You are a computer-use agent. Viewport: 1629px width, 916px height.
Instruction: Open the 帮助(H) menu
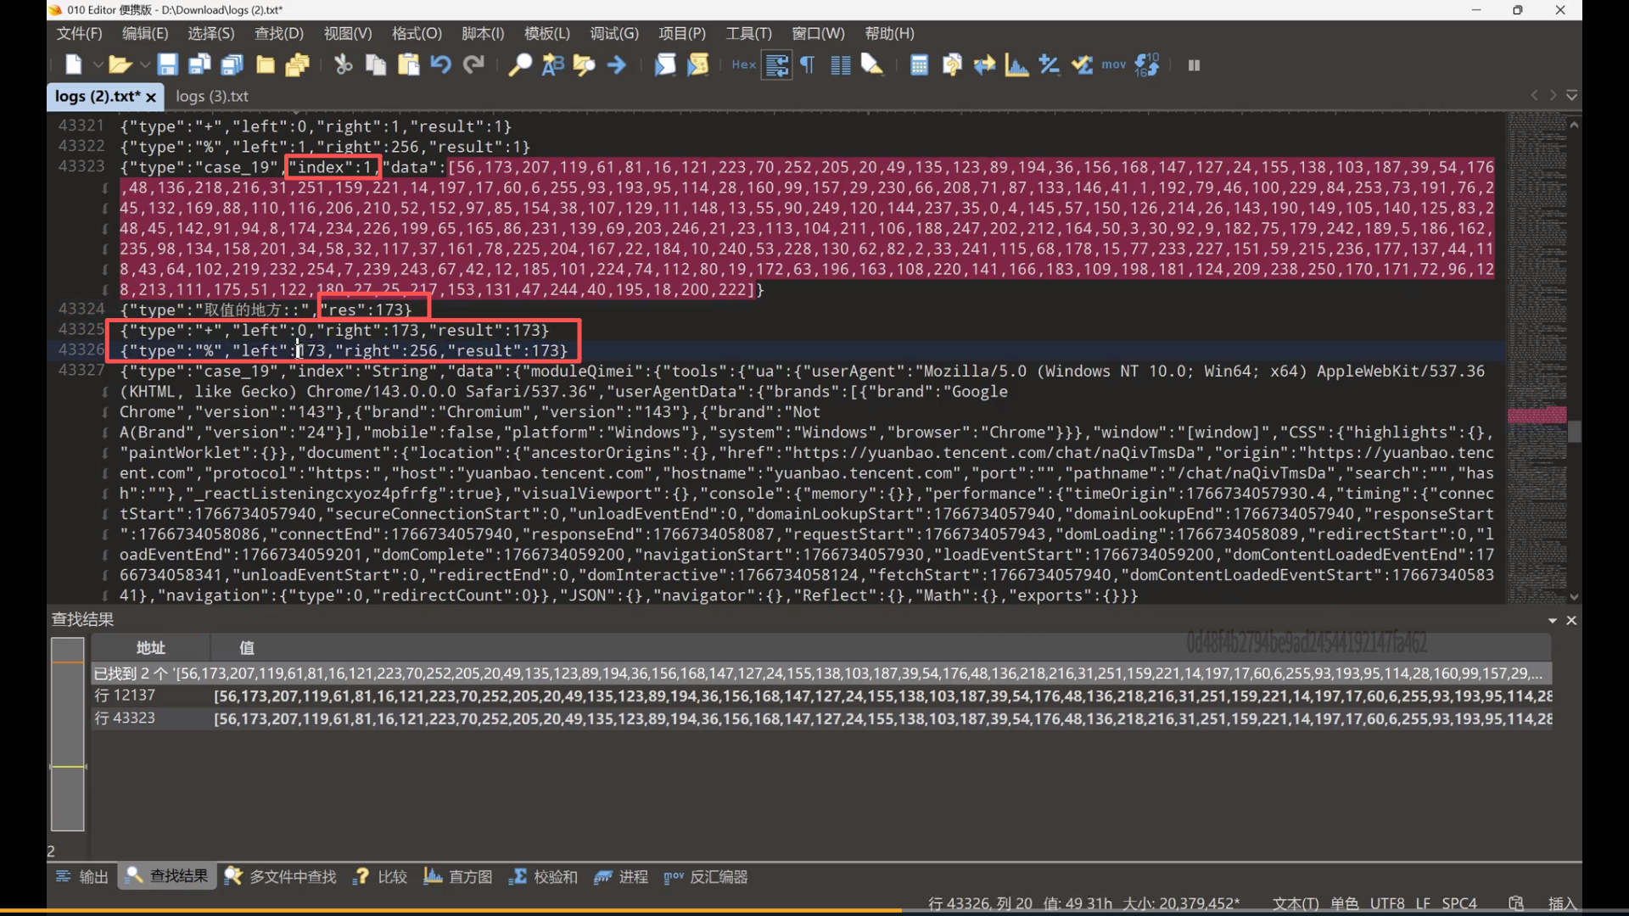[889, 33]
